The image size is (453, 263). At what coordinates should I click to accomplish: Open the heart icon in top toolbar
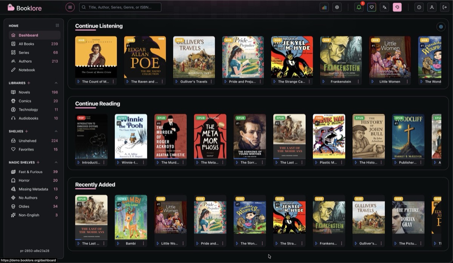point(371,7)
